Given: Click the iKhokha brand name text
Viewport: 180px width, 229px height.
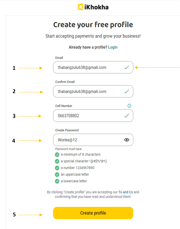Looking at the screenshot, I should point(96,7).
